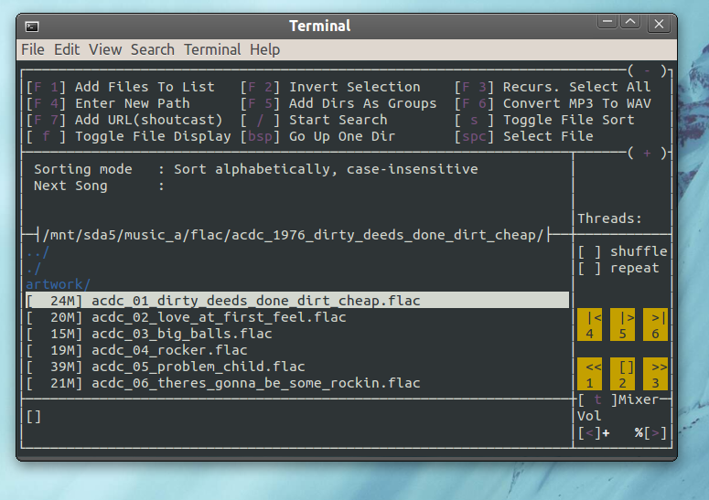709x500 pixels.
Task: Open the Terminal menu
Action: (212, 49)
